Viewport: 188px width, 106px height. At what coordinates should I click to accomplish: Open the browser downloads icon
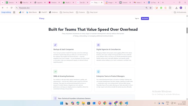pyautogui.click(x=176, y=8)
